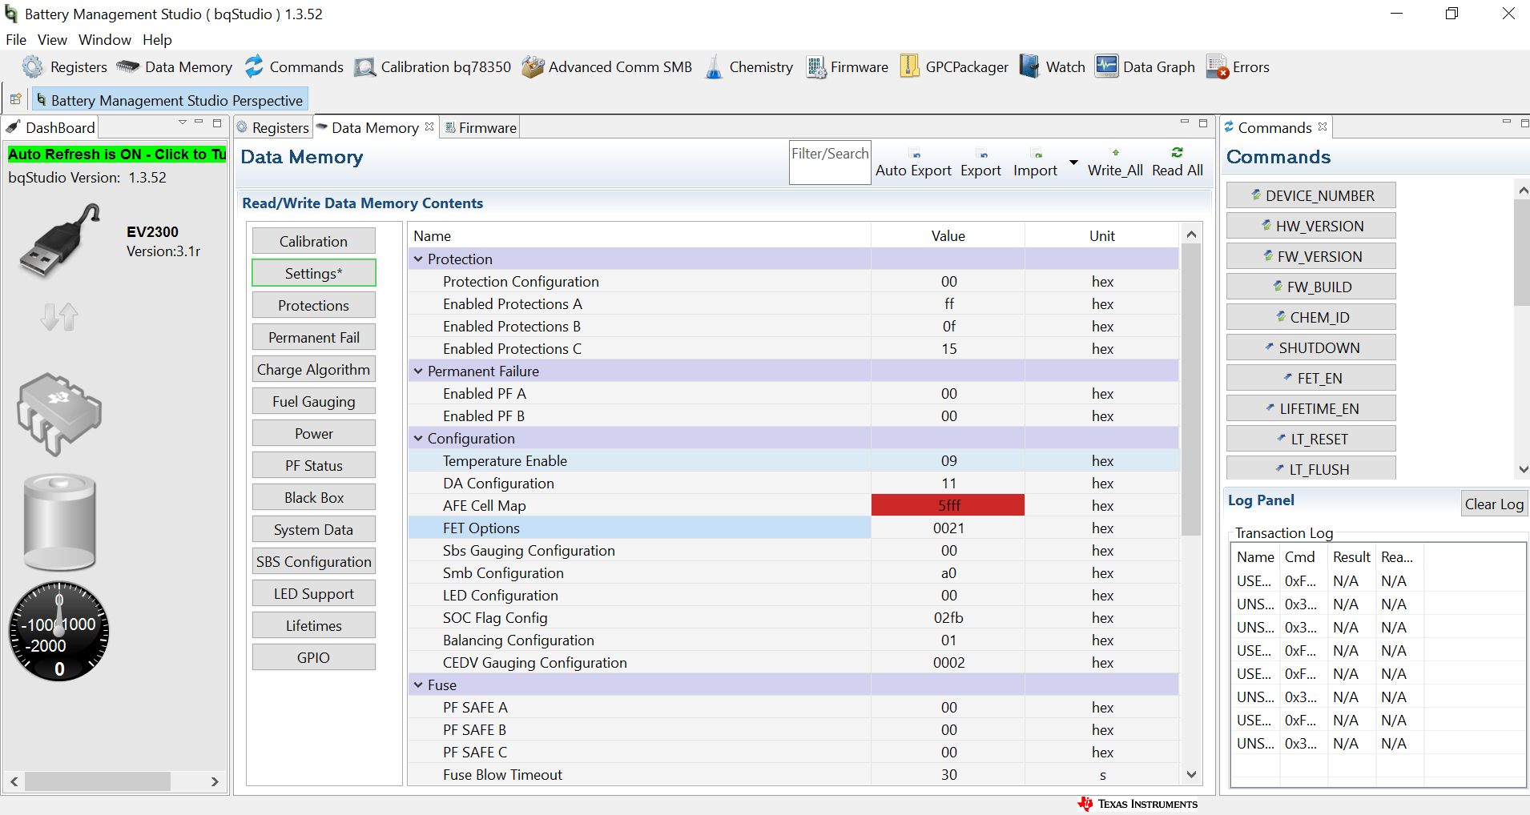Screen dimensions: 1530x815
Task: Collapse the Protection group
Action: (418, 259)
